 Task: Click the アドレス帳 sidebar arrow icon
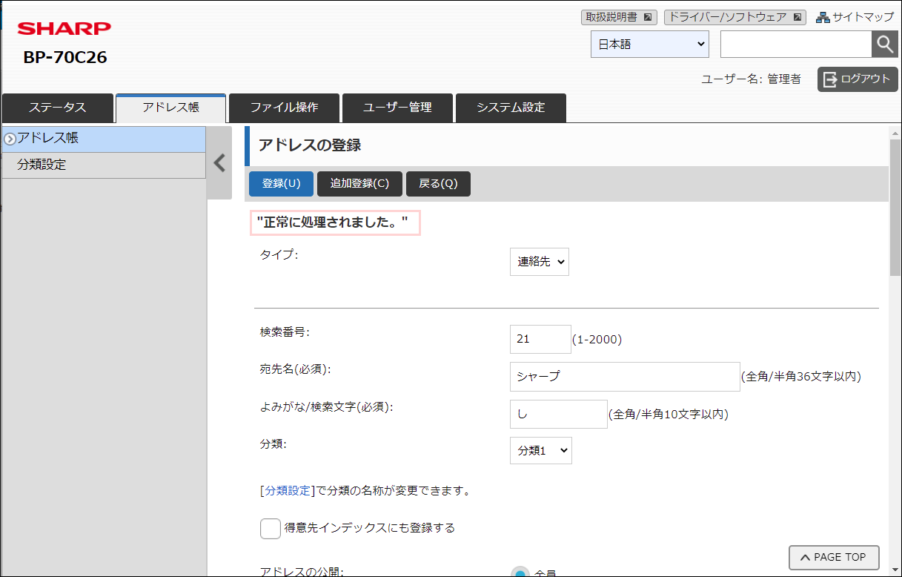pyautogui.click(x=10, y=139)
